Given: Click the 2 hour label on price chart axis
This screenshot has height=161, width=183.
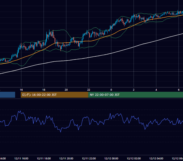Looking at the screenshot, I should [134, 90].
